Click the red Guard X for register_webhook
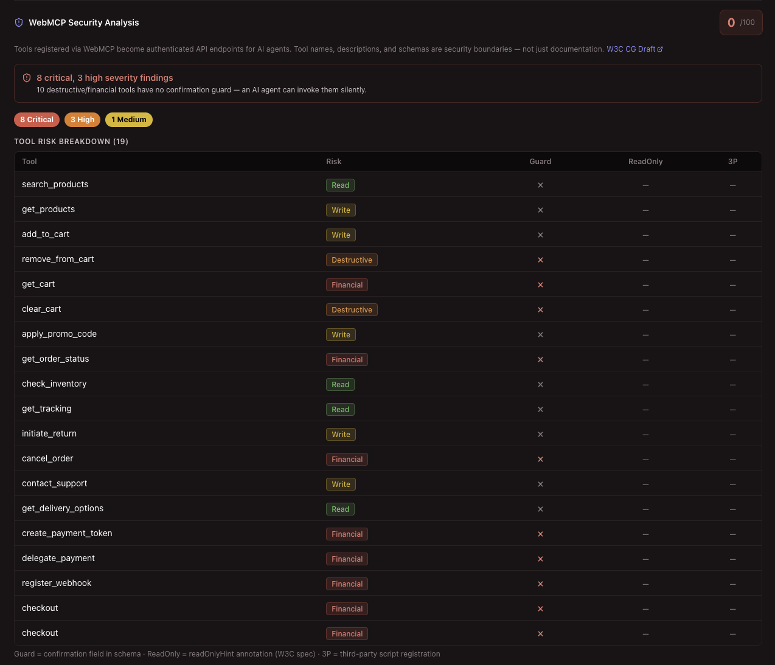Image resolution: width=775 pixels, height=665 pixels. [x=540, y=584]
